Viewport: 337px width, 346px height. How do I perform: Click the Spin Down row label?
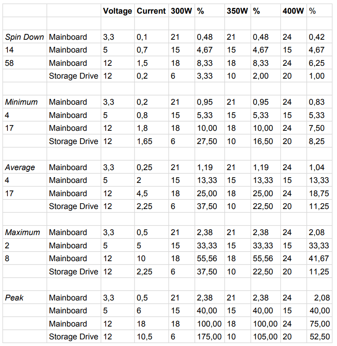(x=24, y=37)
